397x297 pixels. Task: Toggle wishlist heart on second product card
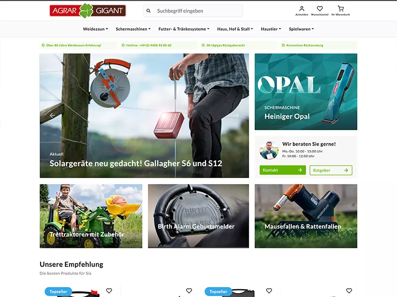[189, 291]
